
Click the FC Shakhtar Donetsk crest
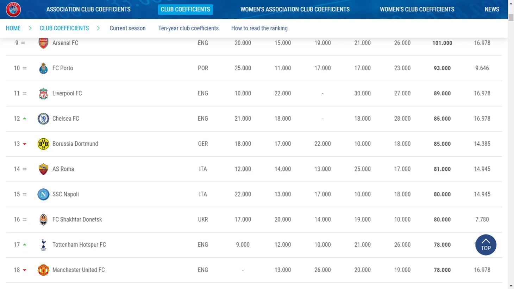[x=43, y=220]
